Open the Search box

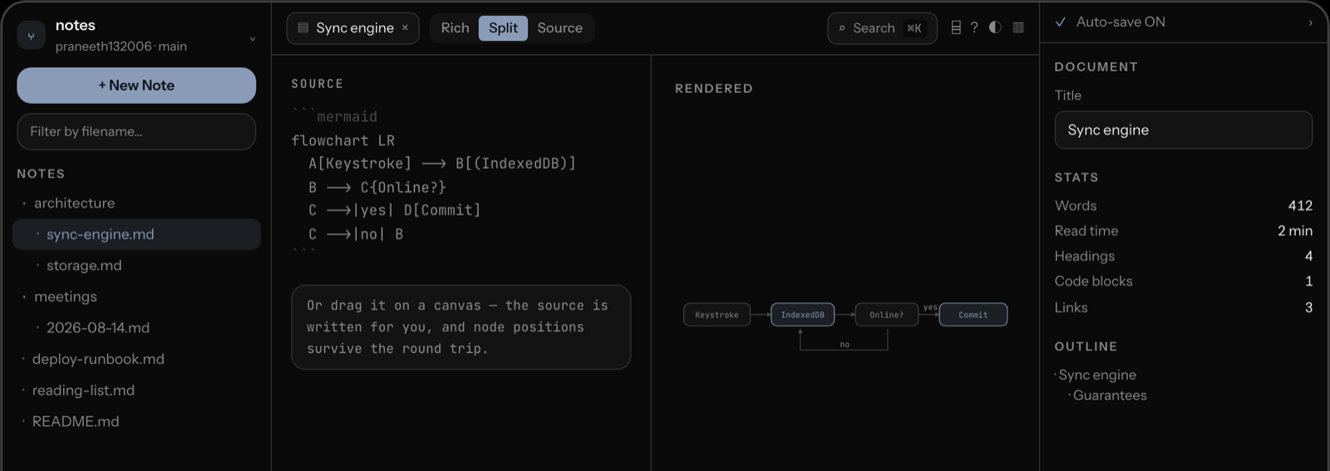click(882, 28)
